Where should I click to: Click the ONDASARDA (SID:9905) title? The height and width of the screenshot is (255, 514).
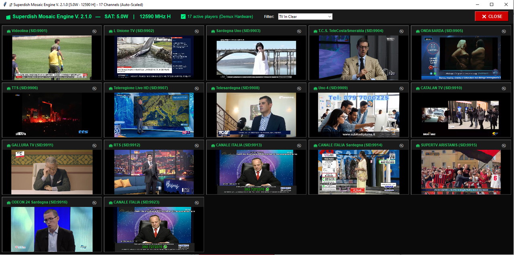coord(442,31)
